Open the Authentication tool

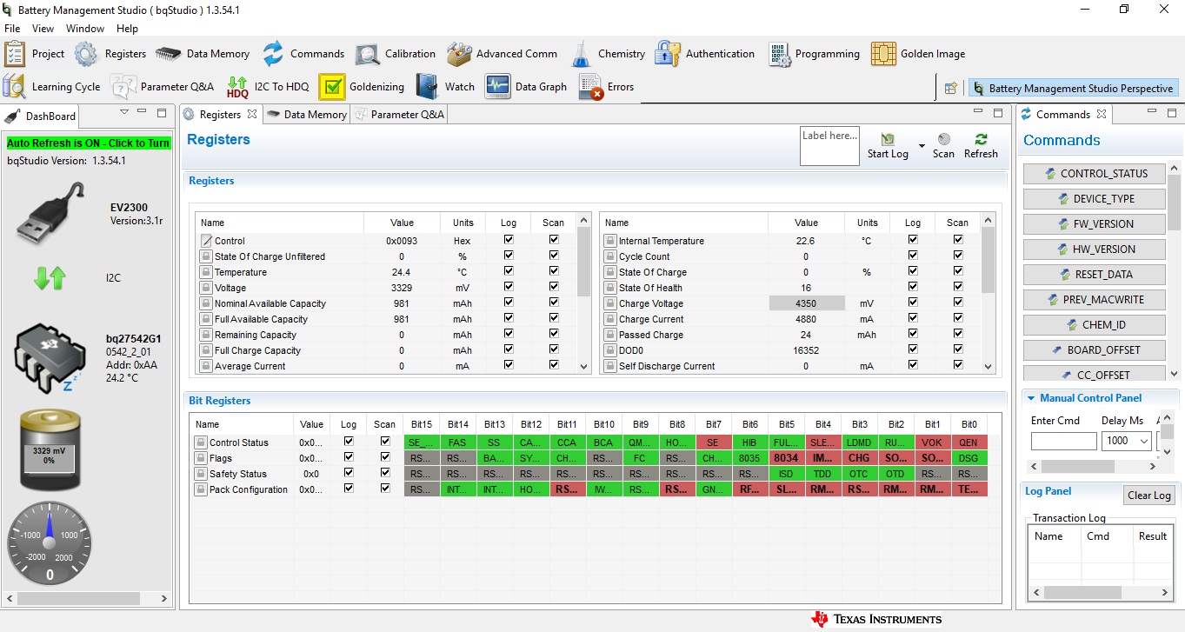[x=668, y=54]
